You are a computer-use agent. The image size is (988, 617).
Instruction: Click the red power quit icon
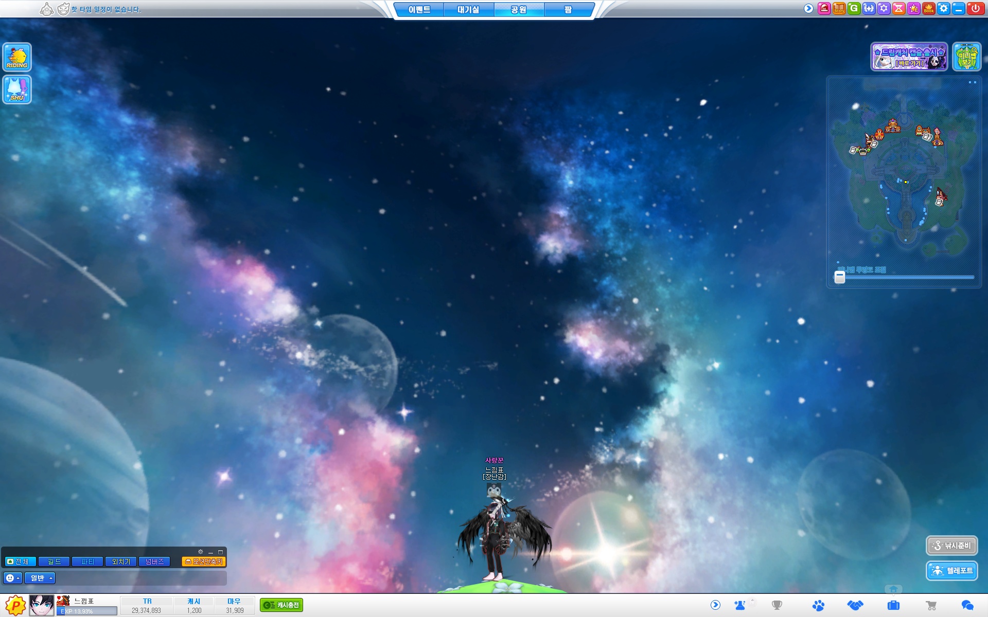point(975,9)
